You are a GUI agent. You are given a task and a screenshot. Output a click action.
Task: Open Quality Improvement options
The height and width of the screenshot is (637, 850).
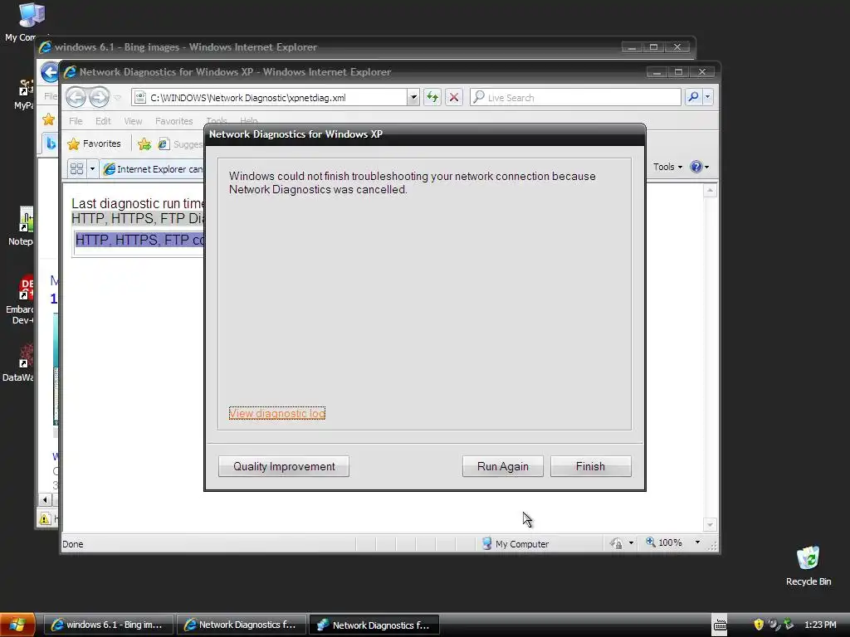coord(284,466)
